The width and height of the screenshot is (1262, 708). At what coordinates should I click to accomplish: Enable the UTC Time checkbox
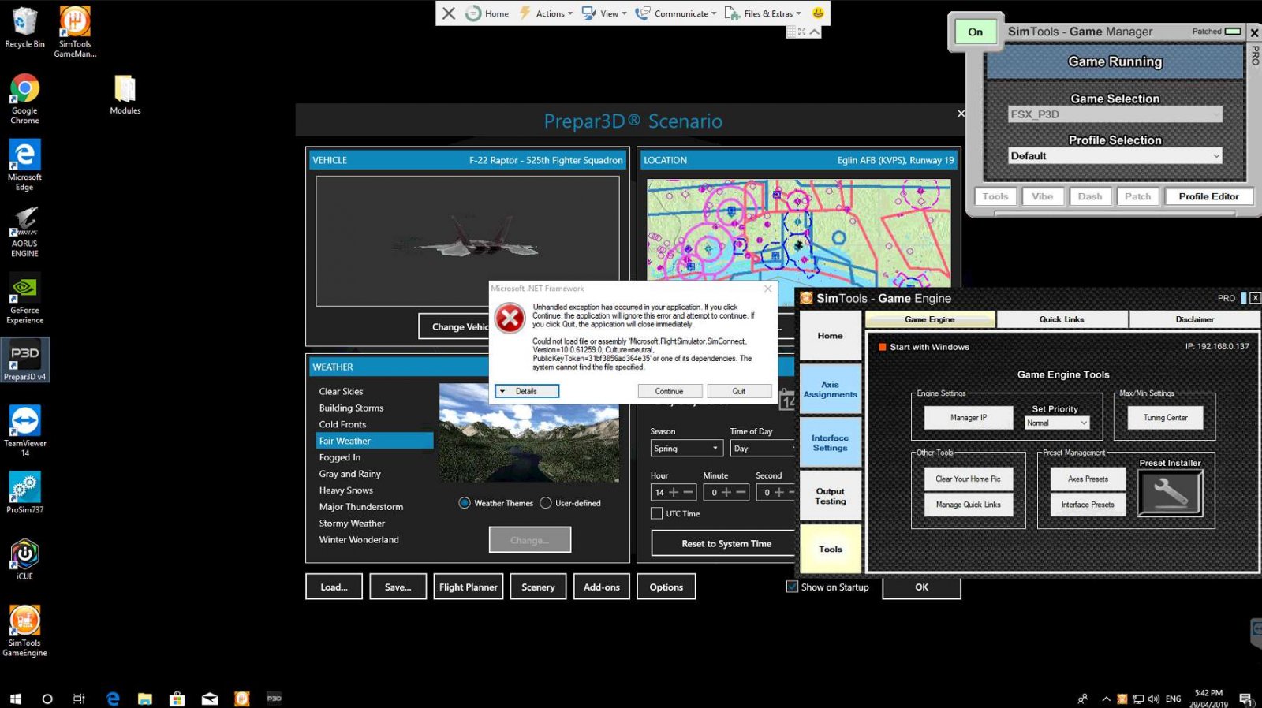click(x=656, y=513)
